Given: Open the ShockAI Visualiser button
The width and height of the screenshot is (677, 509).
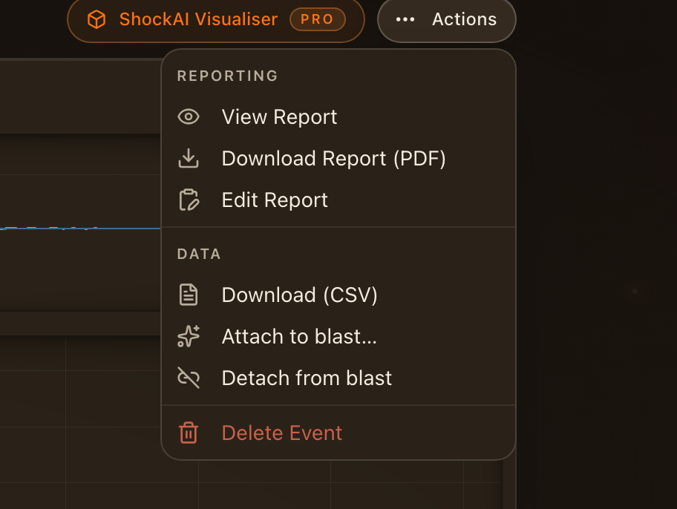Looking at the screenshot, I should tap(216, 19).
